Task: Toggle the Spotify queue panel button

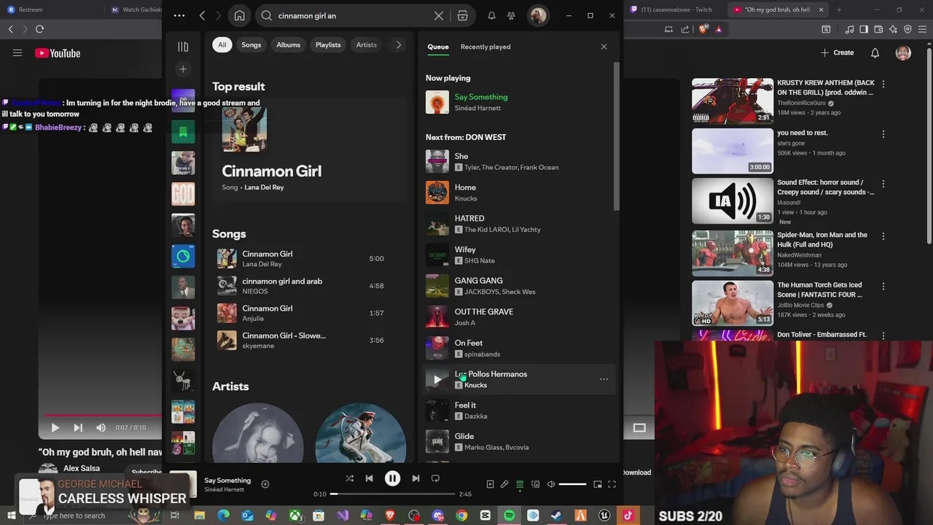Action: (x=520, y=484)
